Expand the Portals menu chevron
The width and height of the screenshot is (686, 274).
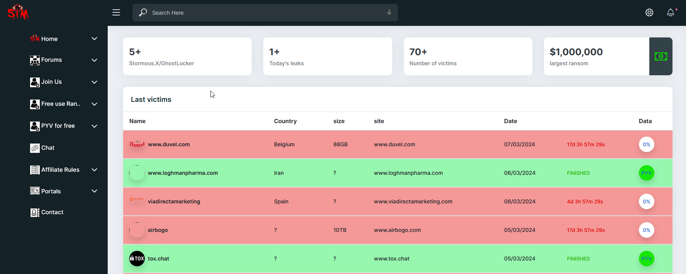(94, 191)
